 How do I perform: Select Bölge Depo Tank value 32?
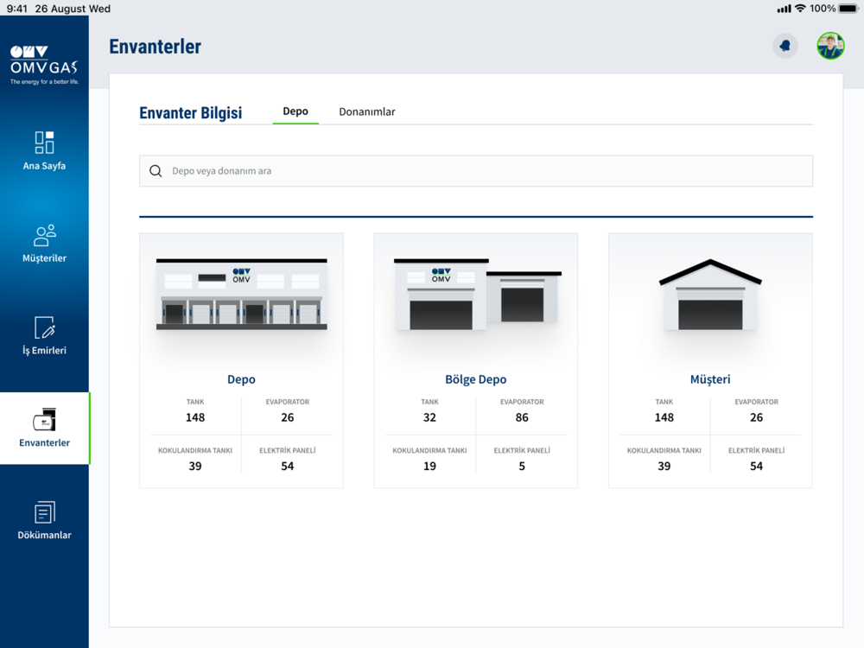(x=429, y=417)
